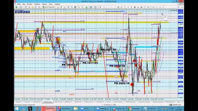The height and width of the screenshot is (111, 198).
Task: Switch to WTI,H1 chart tab
Action: point(109,102)
